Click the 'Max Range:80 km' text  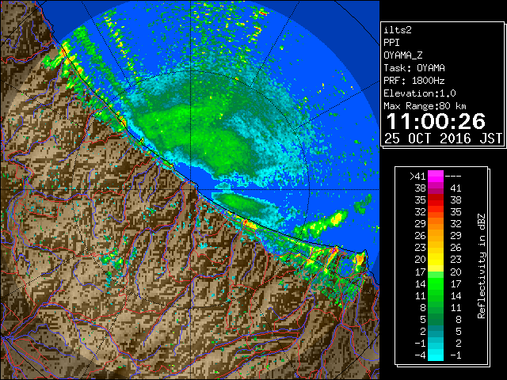425,106
